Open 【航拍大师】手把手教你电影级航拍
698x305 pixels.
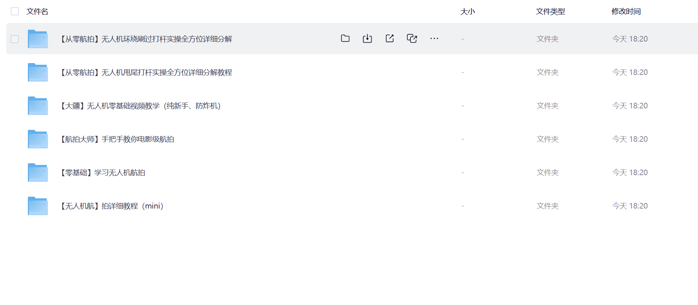pos(117,139)
